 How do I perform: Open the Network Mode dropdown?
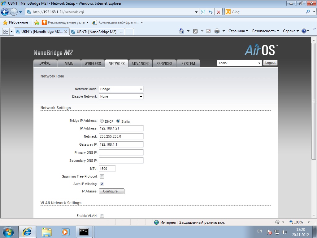pos(121,89)
